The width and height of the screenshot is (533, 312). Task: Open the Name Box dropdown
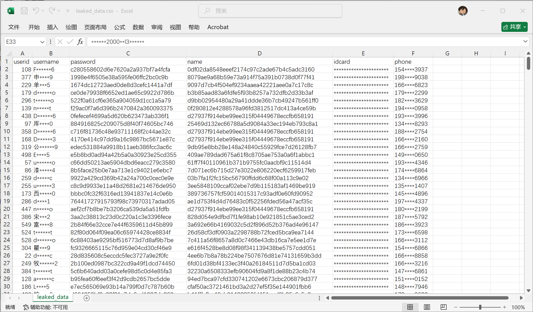click(x=42, y=42)
